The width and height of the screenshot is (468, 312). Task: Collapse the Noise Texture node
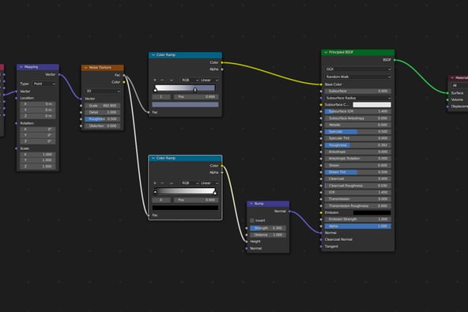85,67
